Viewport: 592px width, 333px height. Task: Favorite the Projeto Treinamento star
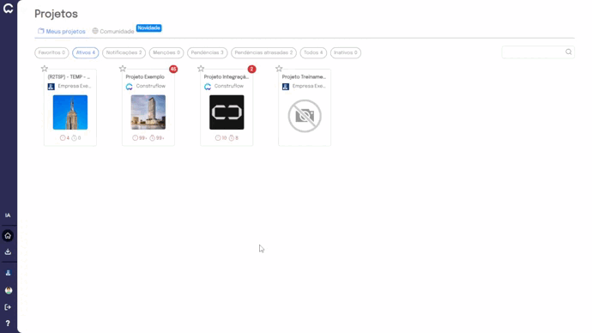coord(279,69)
